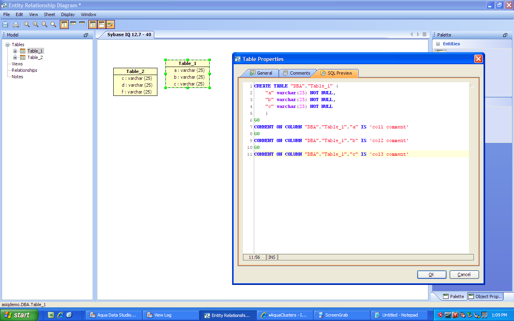Click the next sheet tab arrow

point(418,35)
